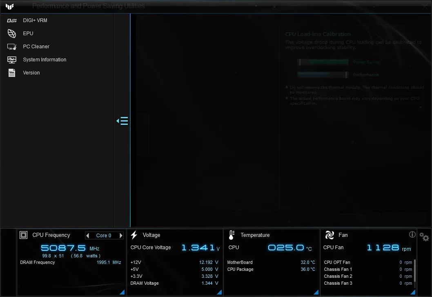Click the +3.3V voltage label

[x=136, y=276]
